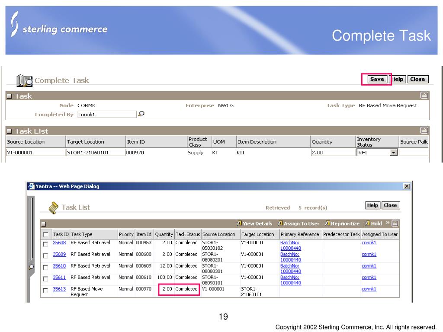Screen dimensions: 443x332
Task: Click the Source Pallet input field
Action: coord(414,153)
